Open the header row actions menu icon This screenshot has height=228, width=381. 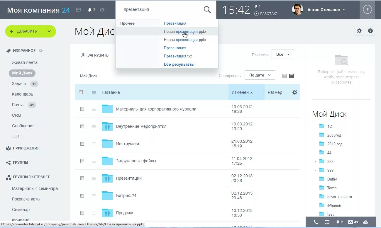(x=94, y=92)
